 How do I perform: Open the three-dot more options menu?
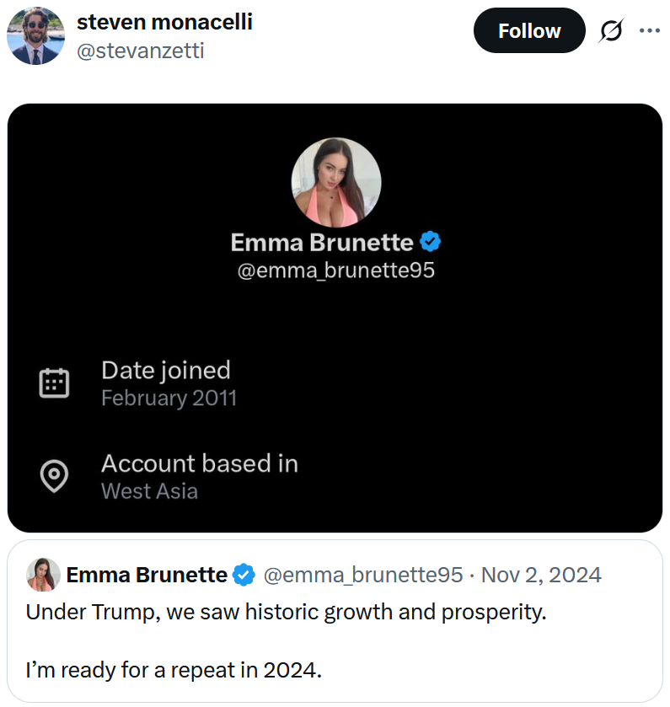point(650,30)
